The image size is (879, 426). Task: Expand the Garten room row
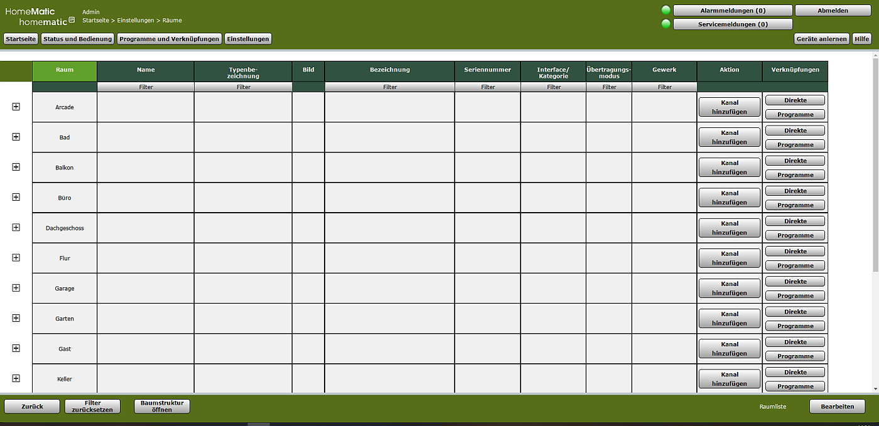click(x=16, y=318)
